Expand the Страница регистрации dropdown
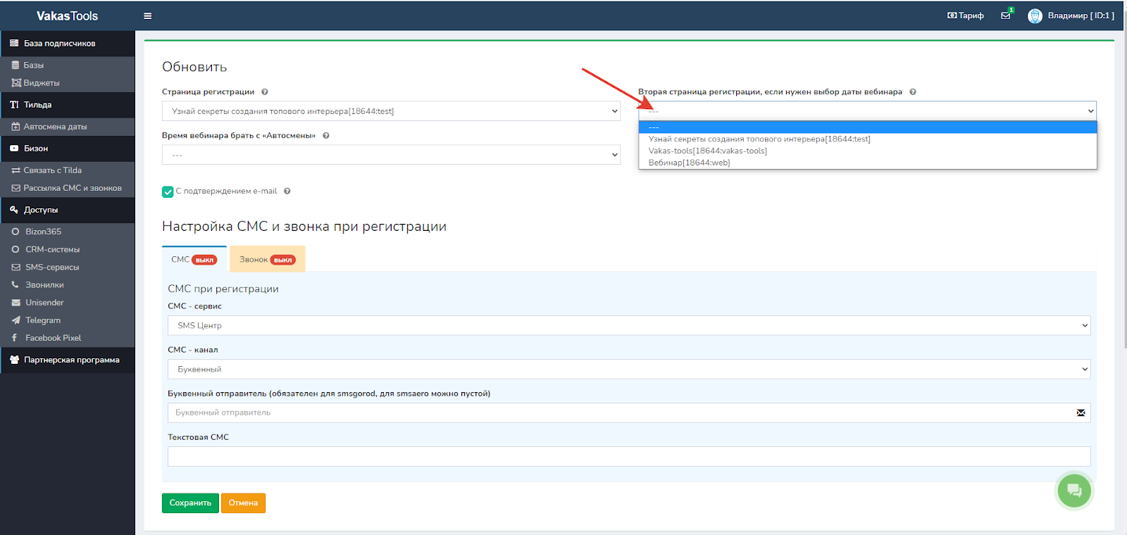The height and width of the screenshot is (535, 1127). (391, 111)
